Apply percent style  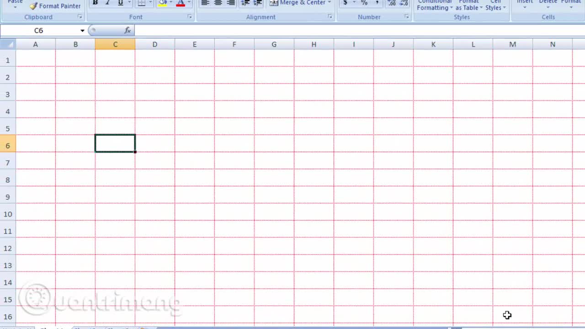tap(364, 3)
